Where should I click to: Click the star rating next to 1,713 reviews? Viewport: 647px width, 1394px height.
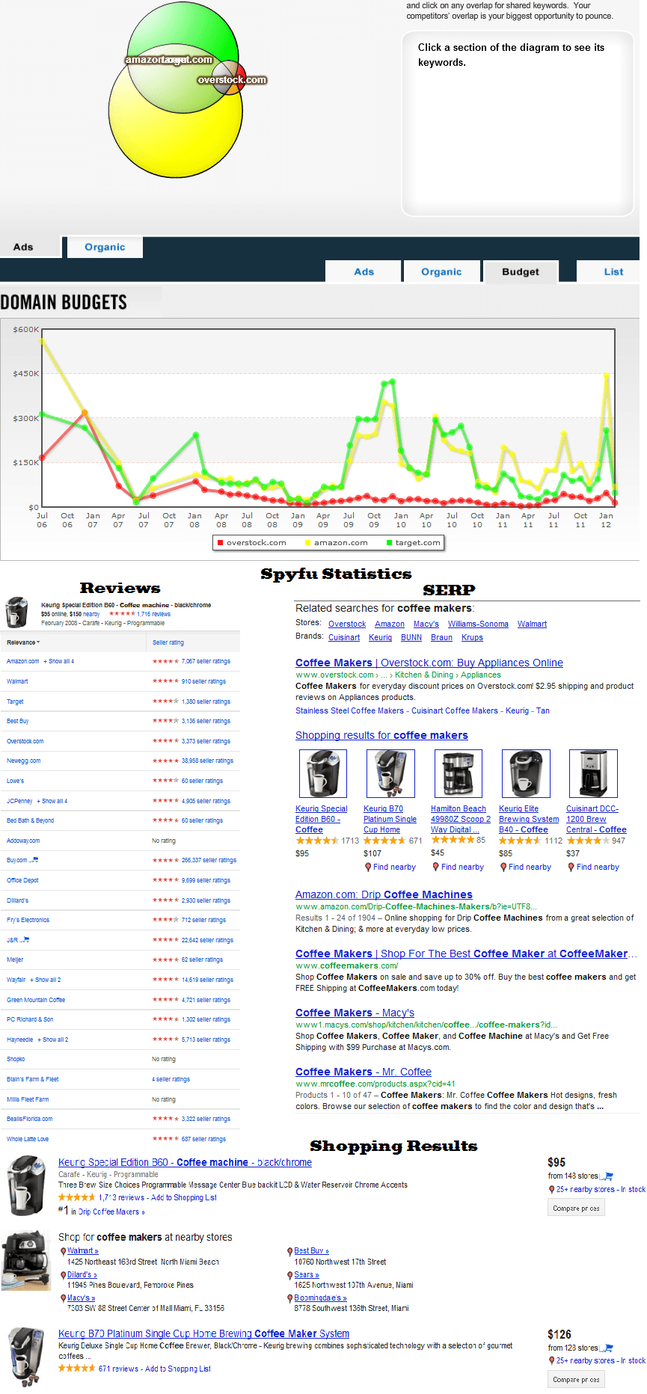click(77, 1197)
